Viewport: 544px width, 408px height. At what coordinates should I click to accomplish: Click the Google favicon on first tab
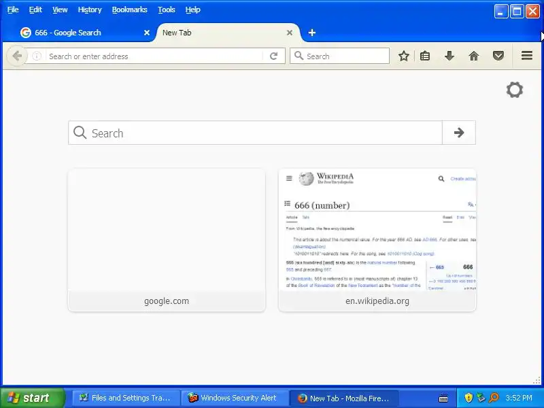click(x=25, y=33)
